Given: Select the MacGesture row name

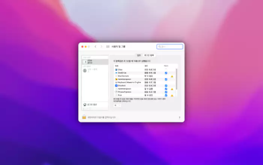Looking at the screenshot, I should tap(123, 76).
